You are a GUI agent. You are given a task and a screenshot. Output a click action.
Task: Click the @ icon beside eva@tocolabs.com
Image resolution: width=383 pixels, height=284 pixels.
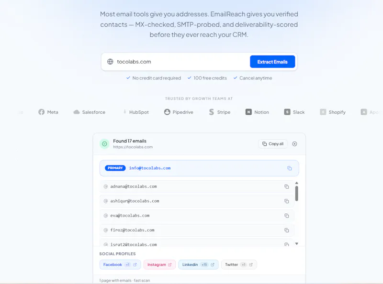[106, 216]
